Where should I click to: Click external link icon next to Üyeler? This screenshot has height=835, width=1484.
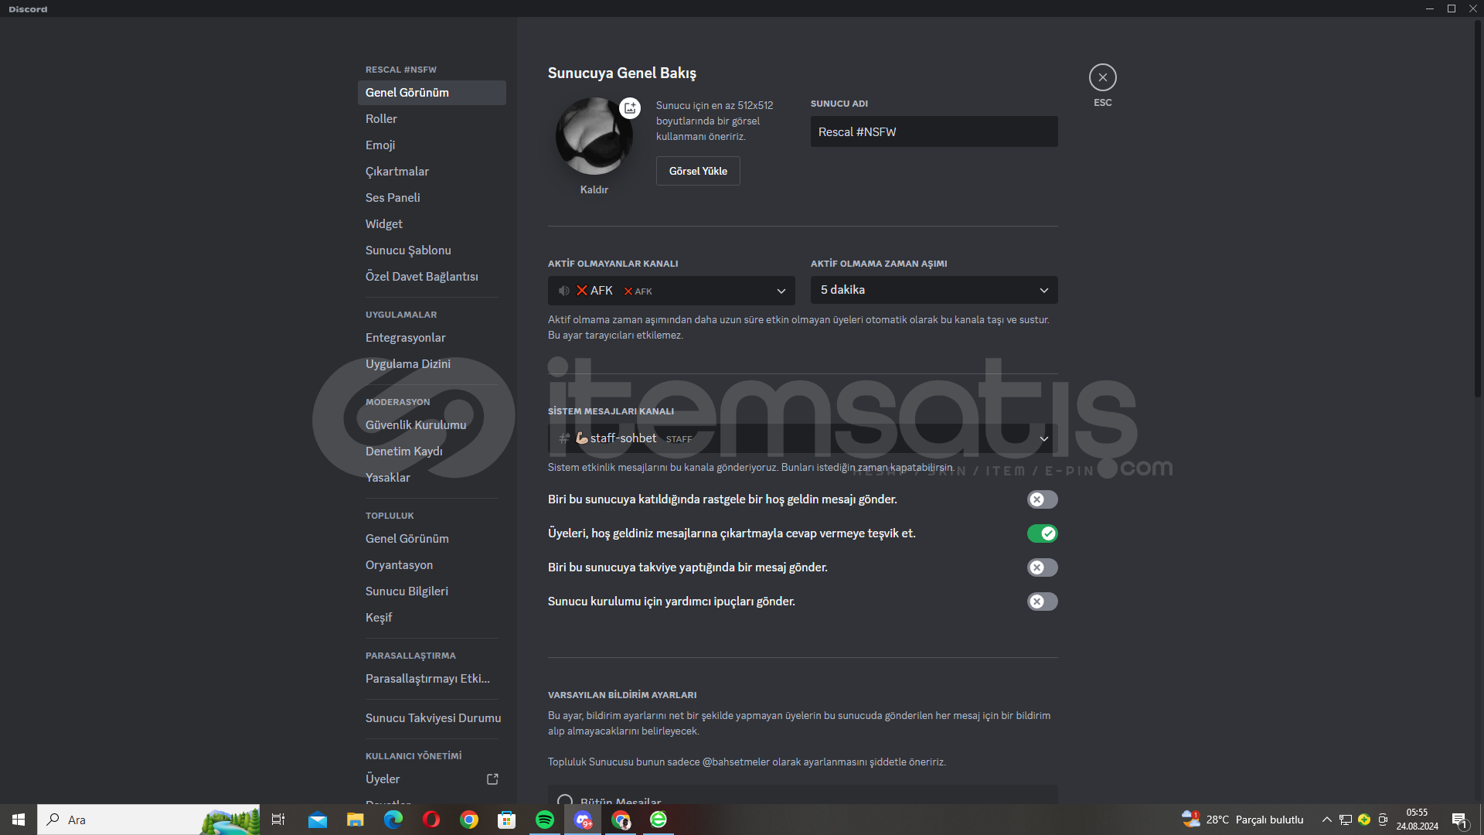492,779
